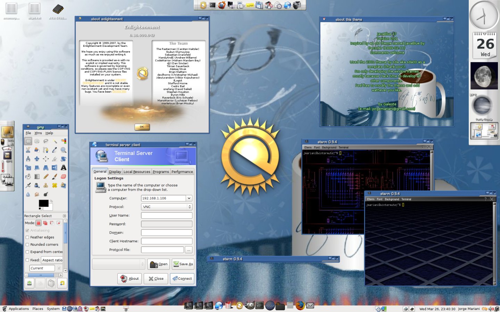Select the Move tool in GIMP toolbox

tap(37, 159)
